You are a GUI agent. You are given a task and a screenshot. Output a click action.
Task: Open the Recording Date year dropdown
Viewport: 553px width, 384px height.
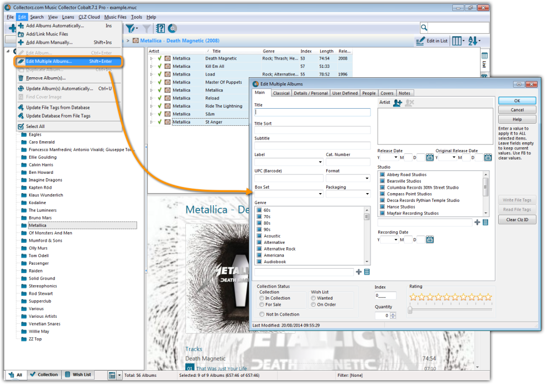pyautogui.click(x=396, y=239)
